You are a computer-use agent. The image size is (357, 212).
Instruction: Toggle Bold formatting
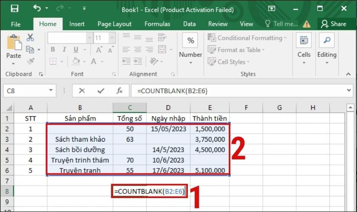pyautogui.click(x=53, y=49)
